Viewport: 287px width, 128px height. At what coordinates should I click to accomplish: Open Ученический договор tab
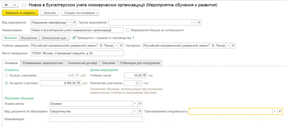(x=82, y=63)
